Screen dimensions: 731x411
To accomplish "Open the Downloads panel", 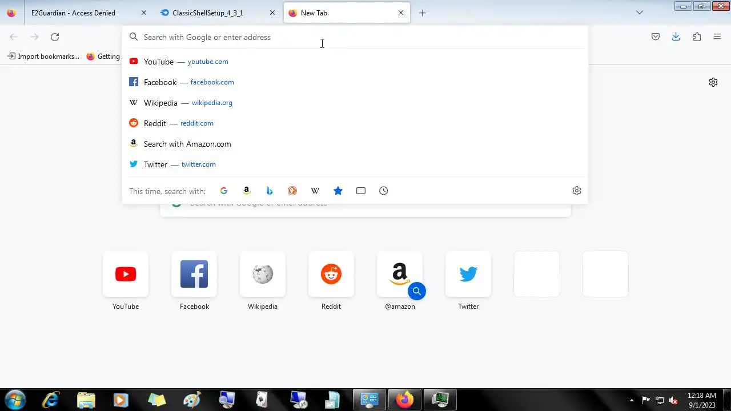I will pyautogui.click(x=676, y=37).
